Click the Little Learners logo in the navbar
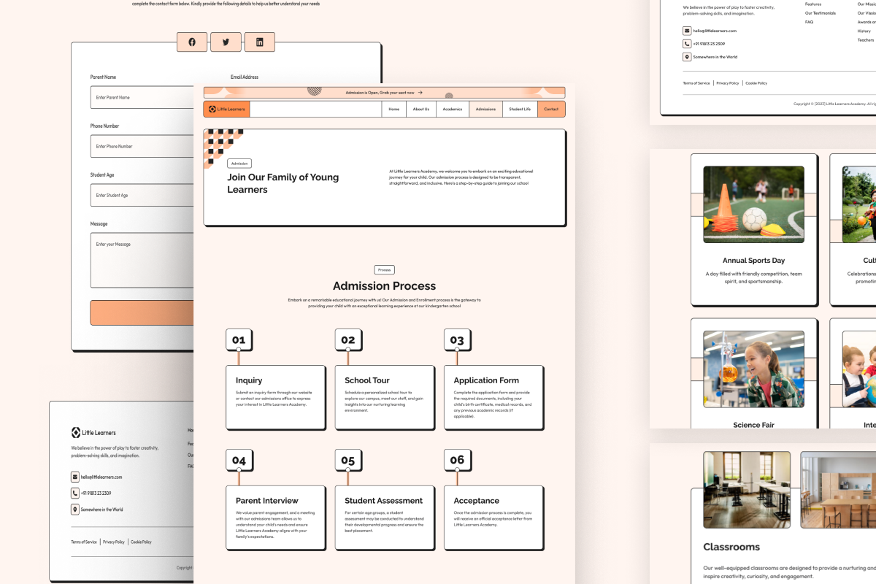 pyautogui.click(x=226, y=109)
